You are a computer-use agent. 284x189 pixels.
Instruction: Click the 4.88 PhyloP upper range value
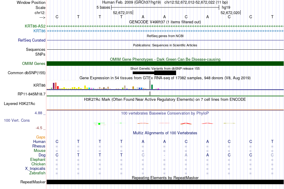tap(38, 113)
